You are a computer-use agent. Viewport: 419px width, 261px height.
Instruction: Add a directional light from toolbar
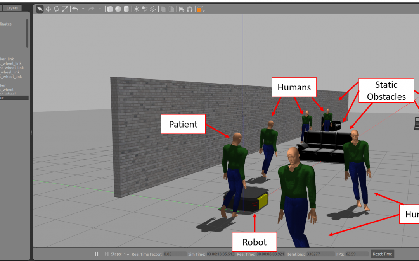tap(153, 9)
